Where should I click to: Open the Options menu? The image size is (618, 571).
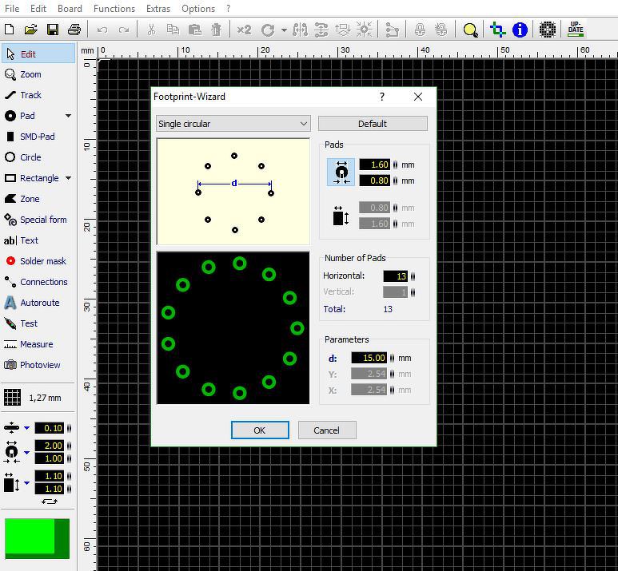pos(198,8)
